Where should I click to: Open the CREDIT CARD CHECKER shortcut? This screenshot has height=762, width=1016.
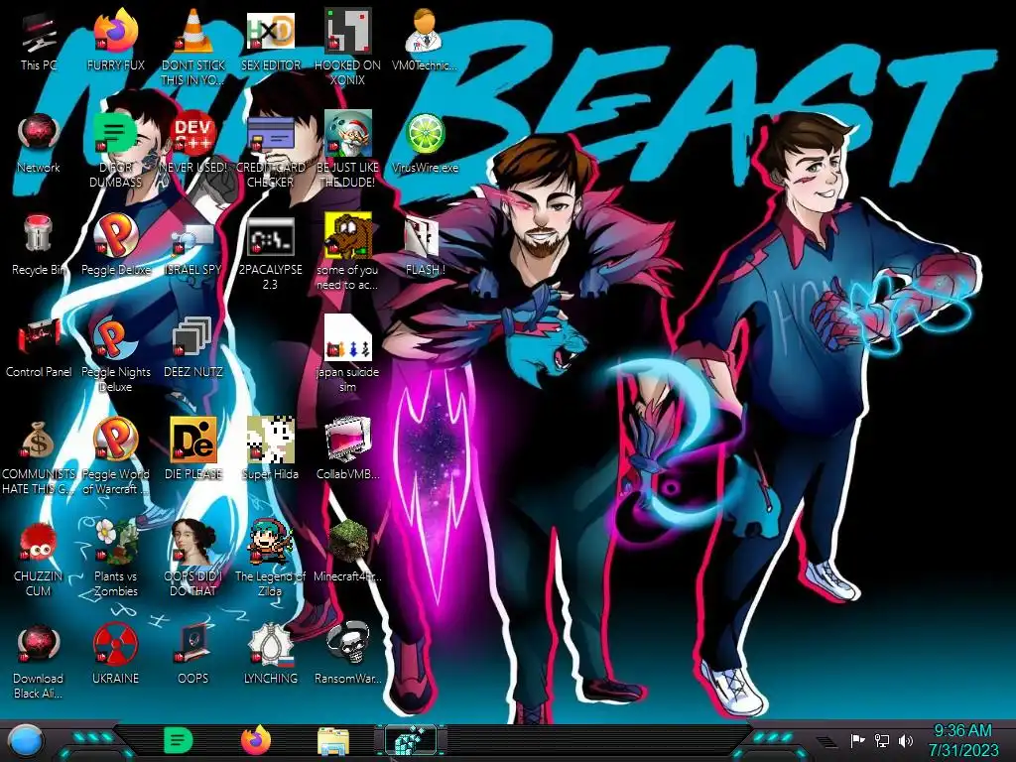pos(270,151)
